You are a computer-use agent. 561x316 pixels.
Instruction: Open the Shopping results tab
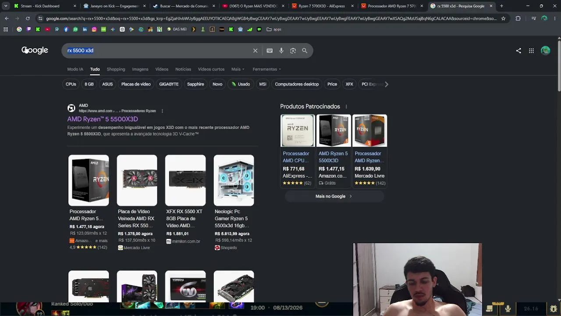[x=116, y=69]
